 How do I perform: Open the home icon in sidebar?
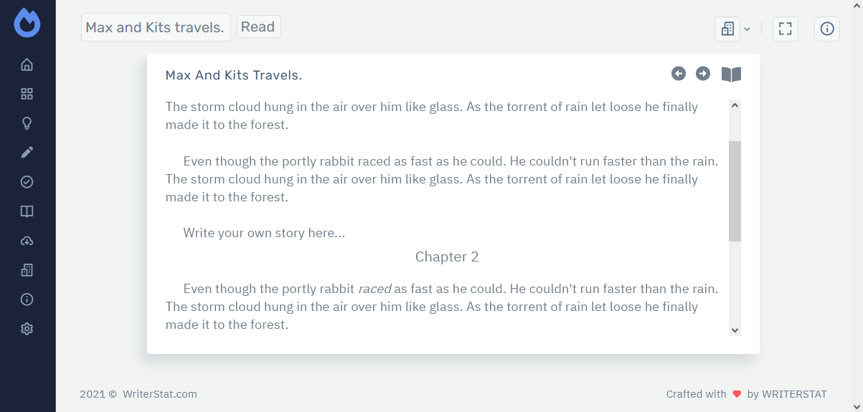[27, 64]
